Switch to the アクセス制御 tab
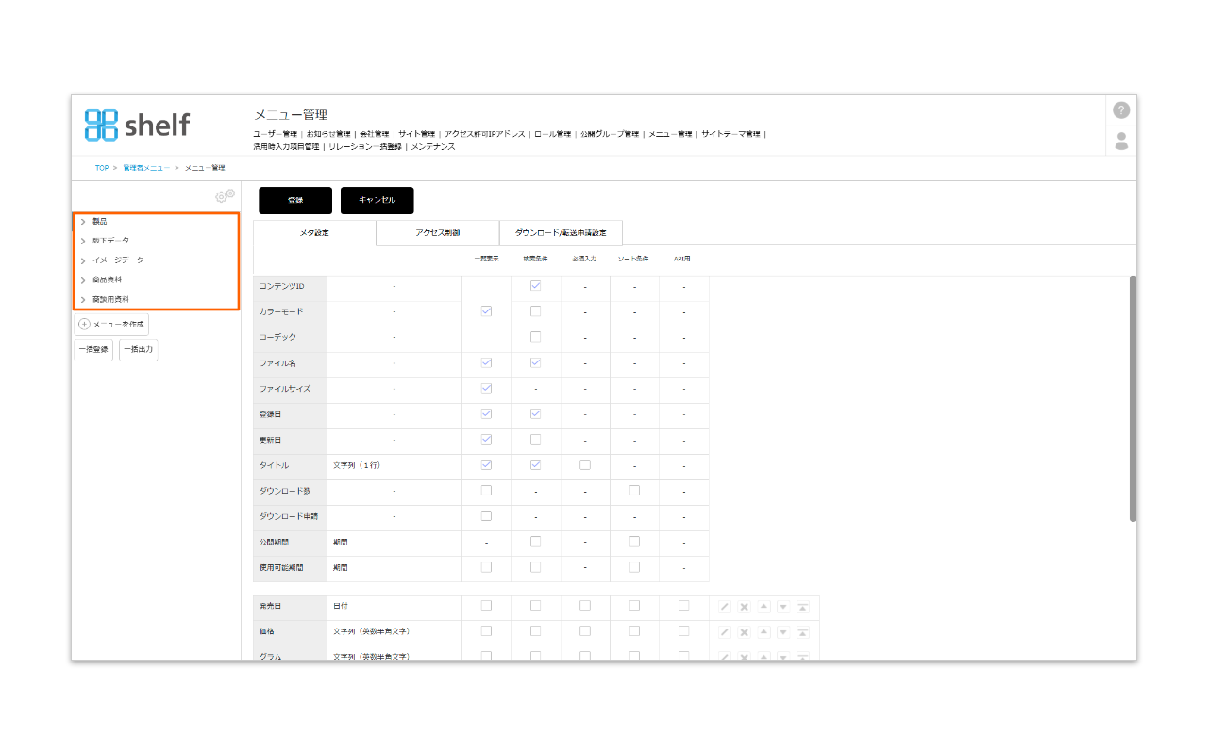The image size is (1208, 755). point(437,233)
